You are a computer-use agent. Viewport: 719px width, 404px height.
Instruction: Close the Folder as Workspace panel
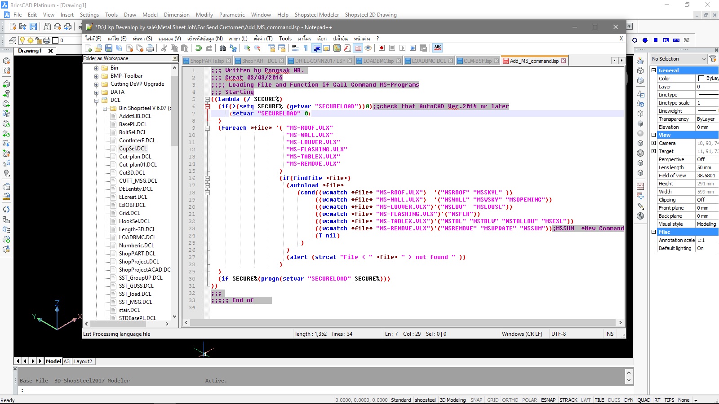click(175, 58)
